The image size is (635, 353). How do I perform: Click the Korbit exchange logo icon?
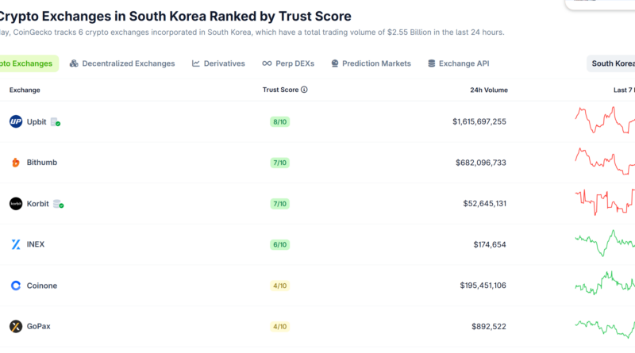point(16,204)
